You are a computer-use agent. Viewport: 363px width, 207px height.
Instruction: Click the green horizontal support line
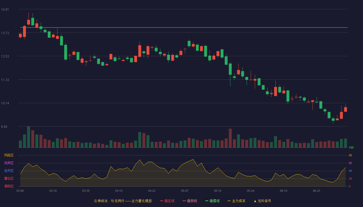184,27
